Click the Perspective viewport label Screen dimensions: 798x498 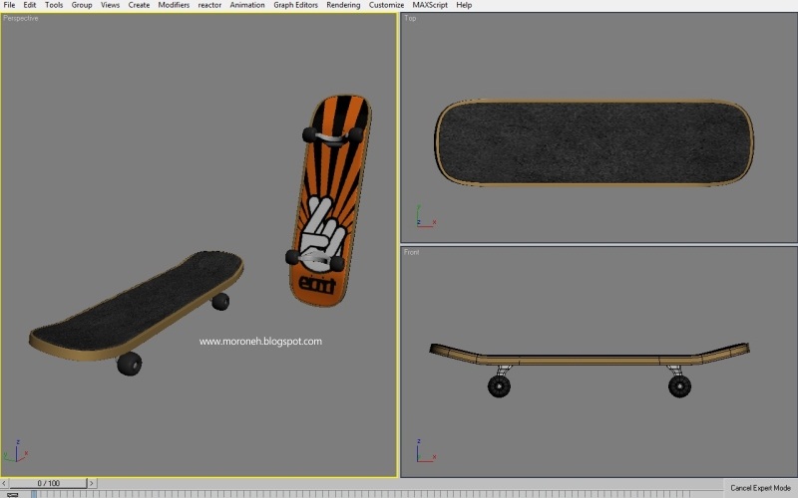pyautogui.click(x=21, y=18)
